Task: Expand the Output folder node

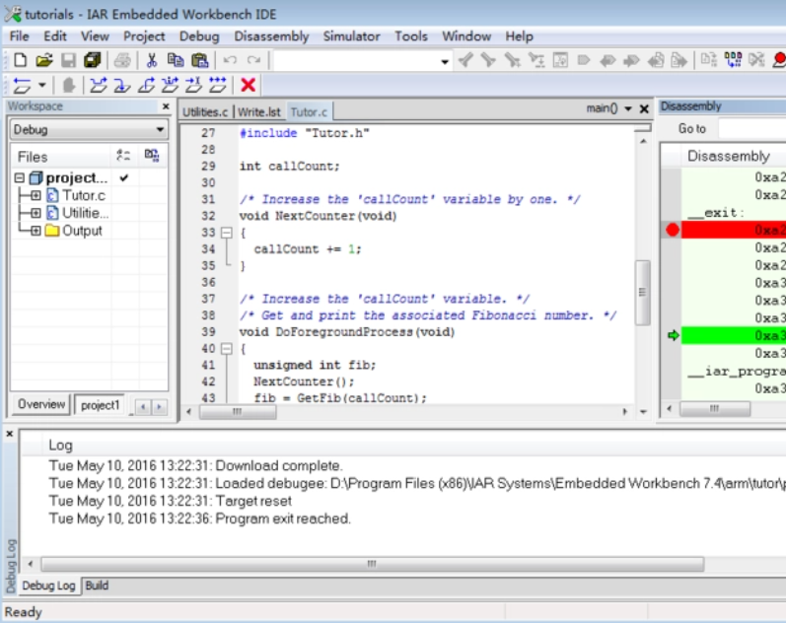Action: tap(36, 231)
